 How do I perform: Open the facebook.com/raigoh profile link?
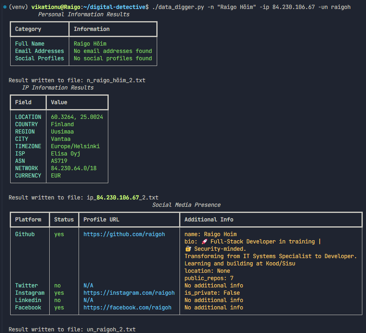point(127,307)
